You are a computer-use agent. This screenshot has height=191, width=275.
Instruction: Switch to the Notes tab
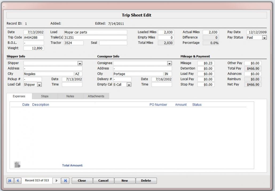pyautogui.click(x=70, y=96)
